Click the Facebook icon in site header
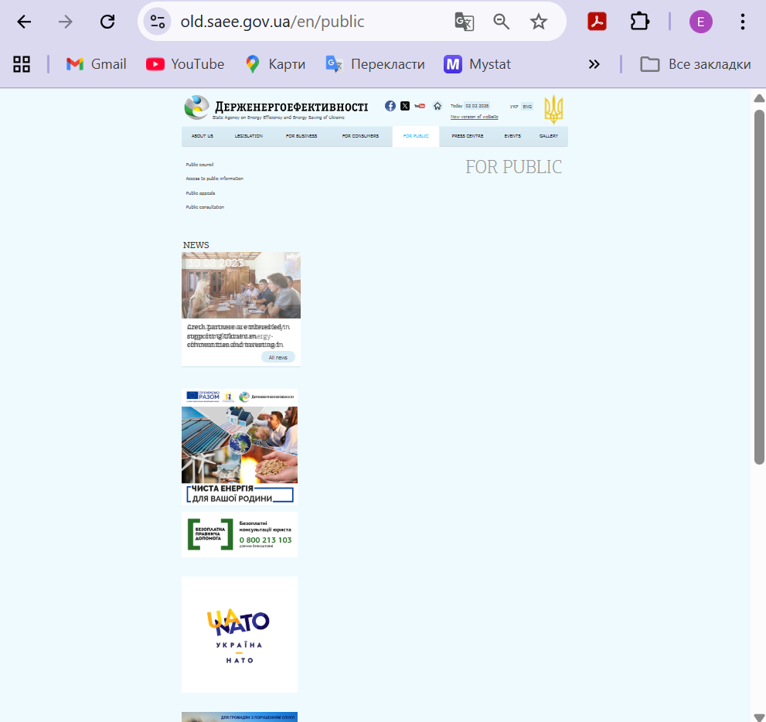This screenshot has width=766, height=722. pos(390,105)
